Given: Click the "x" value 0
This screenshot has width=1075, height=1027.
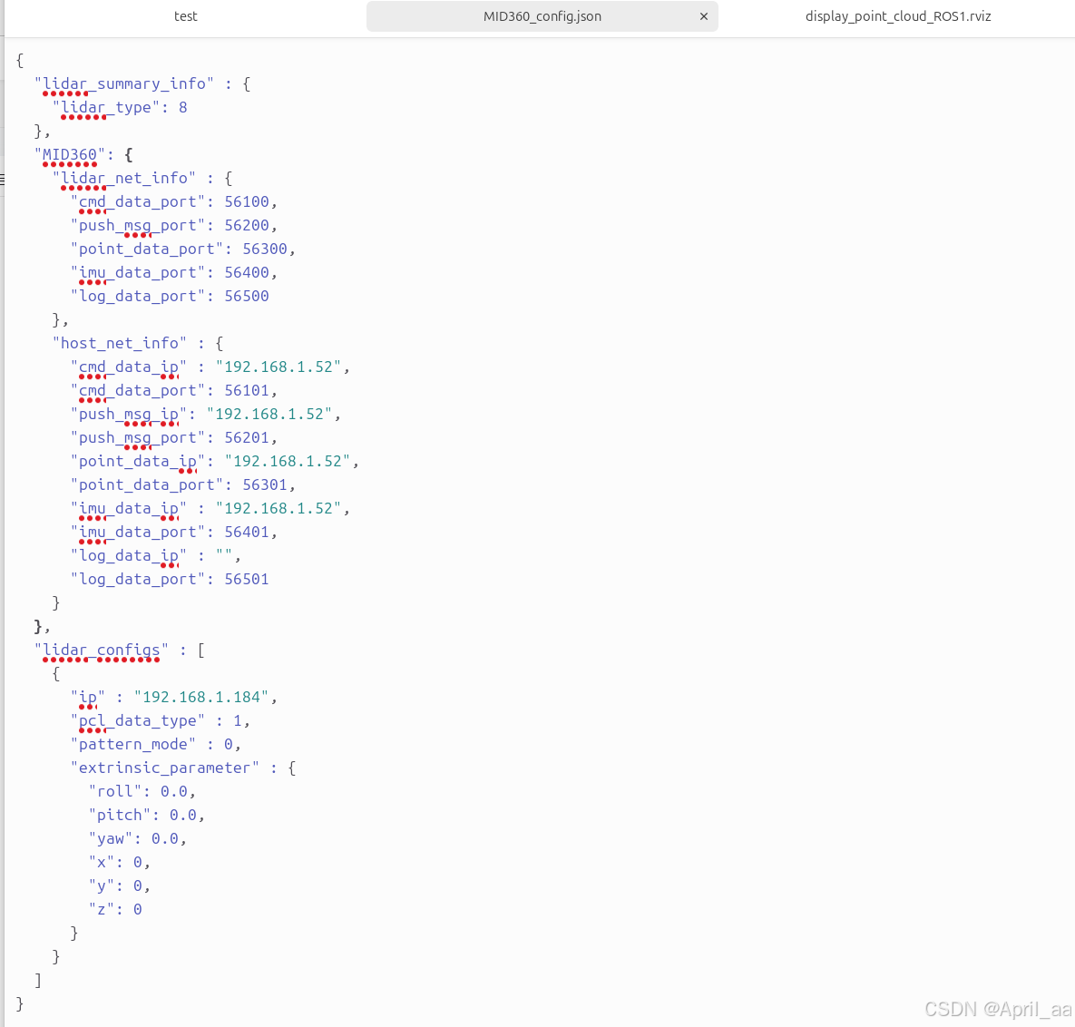Looking at the screenshot, I should [138, 863].
